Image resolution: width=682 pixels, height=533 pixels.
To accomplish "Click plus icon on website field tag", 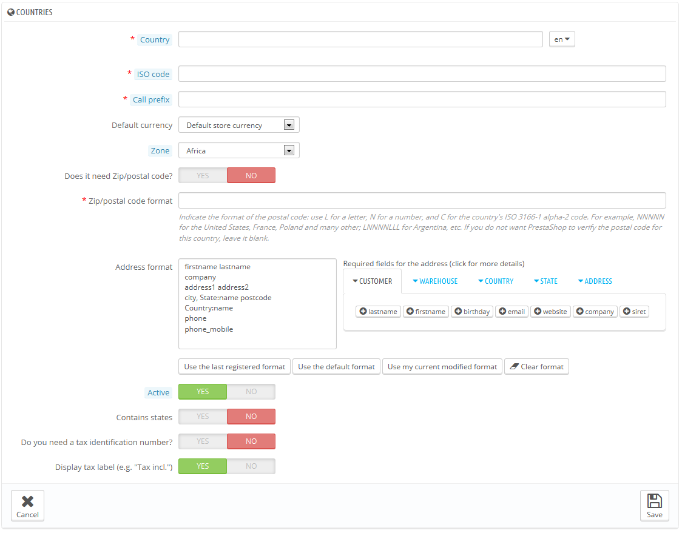I will pyautogui.click(x=538, y=311).
